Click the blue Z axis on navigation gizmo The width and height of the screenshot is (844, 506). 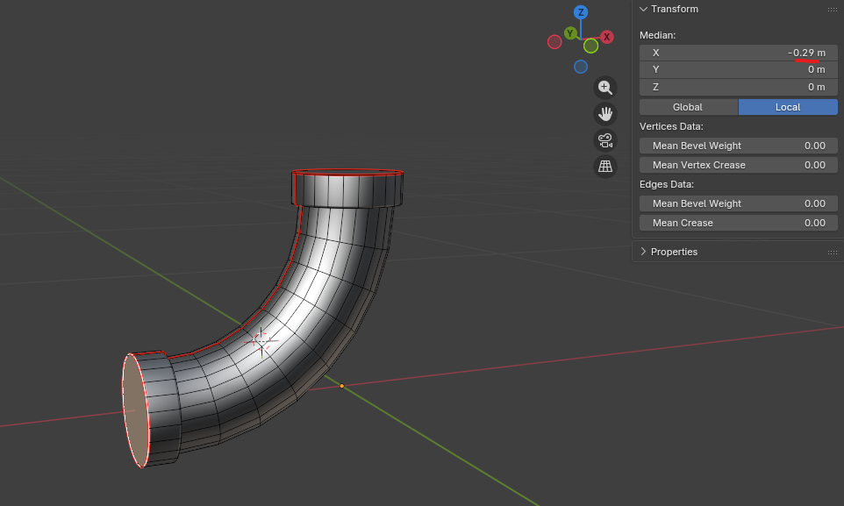coord(580,12)
